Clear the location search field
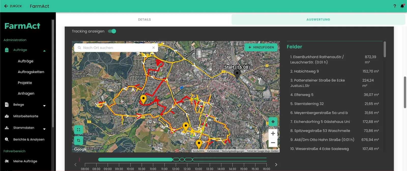 click(x=153, y=48)
